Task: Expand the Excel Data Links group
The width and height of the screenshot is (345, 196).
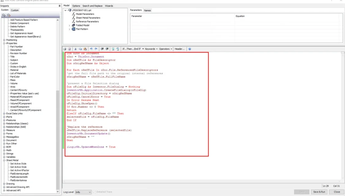Action: click(x=4, y=114)
